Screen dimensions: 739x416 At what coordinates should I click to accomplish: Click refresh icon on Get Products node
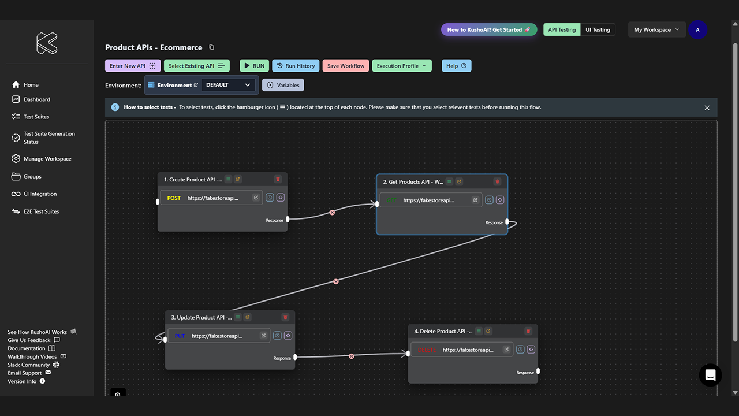click(x=500, y=200)
